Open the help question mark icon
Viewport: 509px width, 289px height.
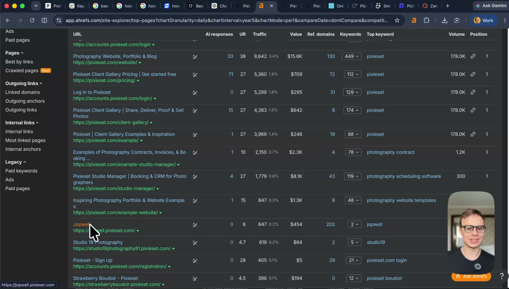click(x=502, y=276)
